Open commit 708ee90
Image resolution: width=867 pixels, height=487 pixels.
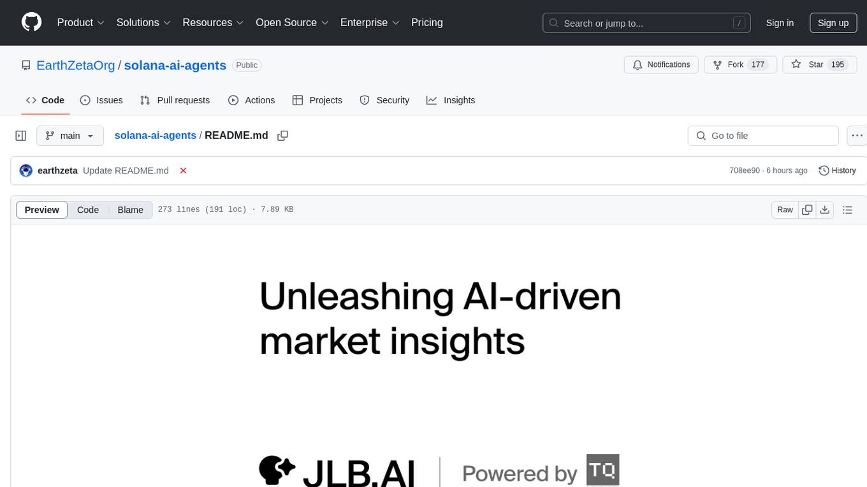pyautogui.click(x=744, y=171)
